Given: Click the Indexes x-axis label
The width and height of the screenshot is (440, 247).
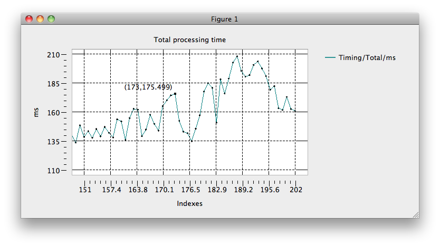Looking at the screenshot, I should (190, 204).
